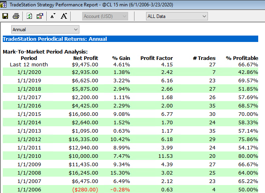Open the report settings icon
This screenshot has height=193, width=265.
(x=40, y=16)
